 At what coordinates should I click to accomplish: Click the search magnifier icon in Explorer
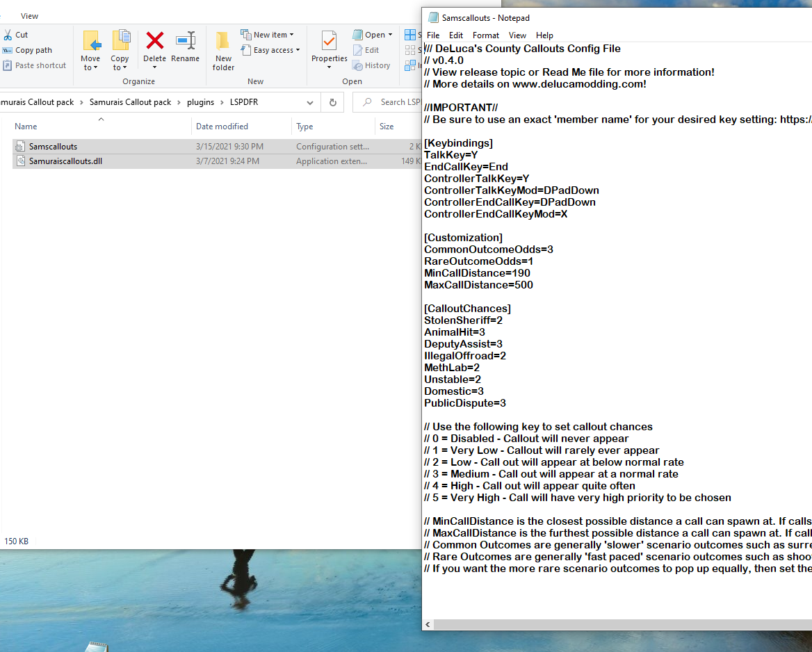coord(367,102)
